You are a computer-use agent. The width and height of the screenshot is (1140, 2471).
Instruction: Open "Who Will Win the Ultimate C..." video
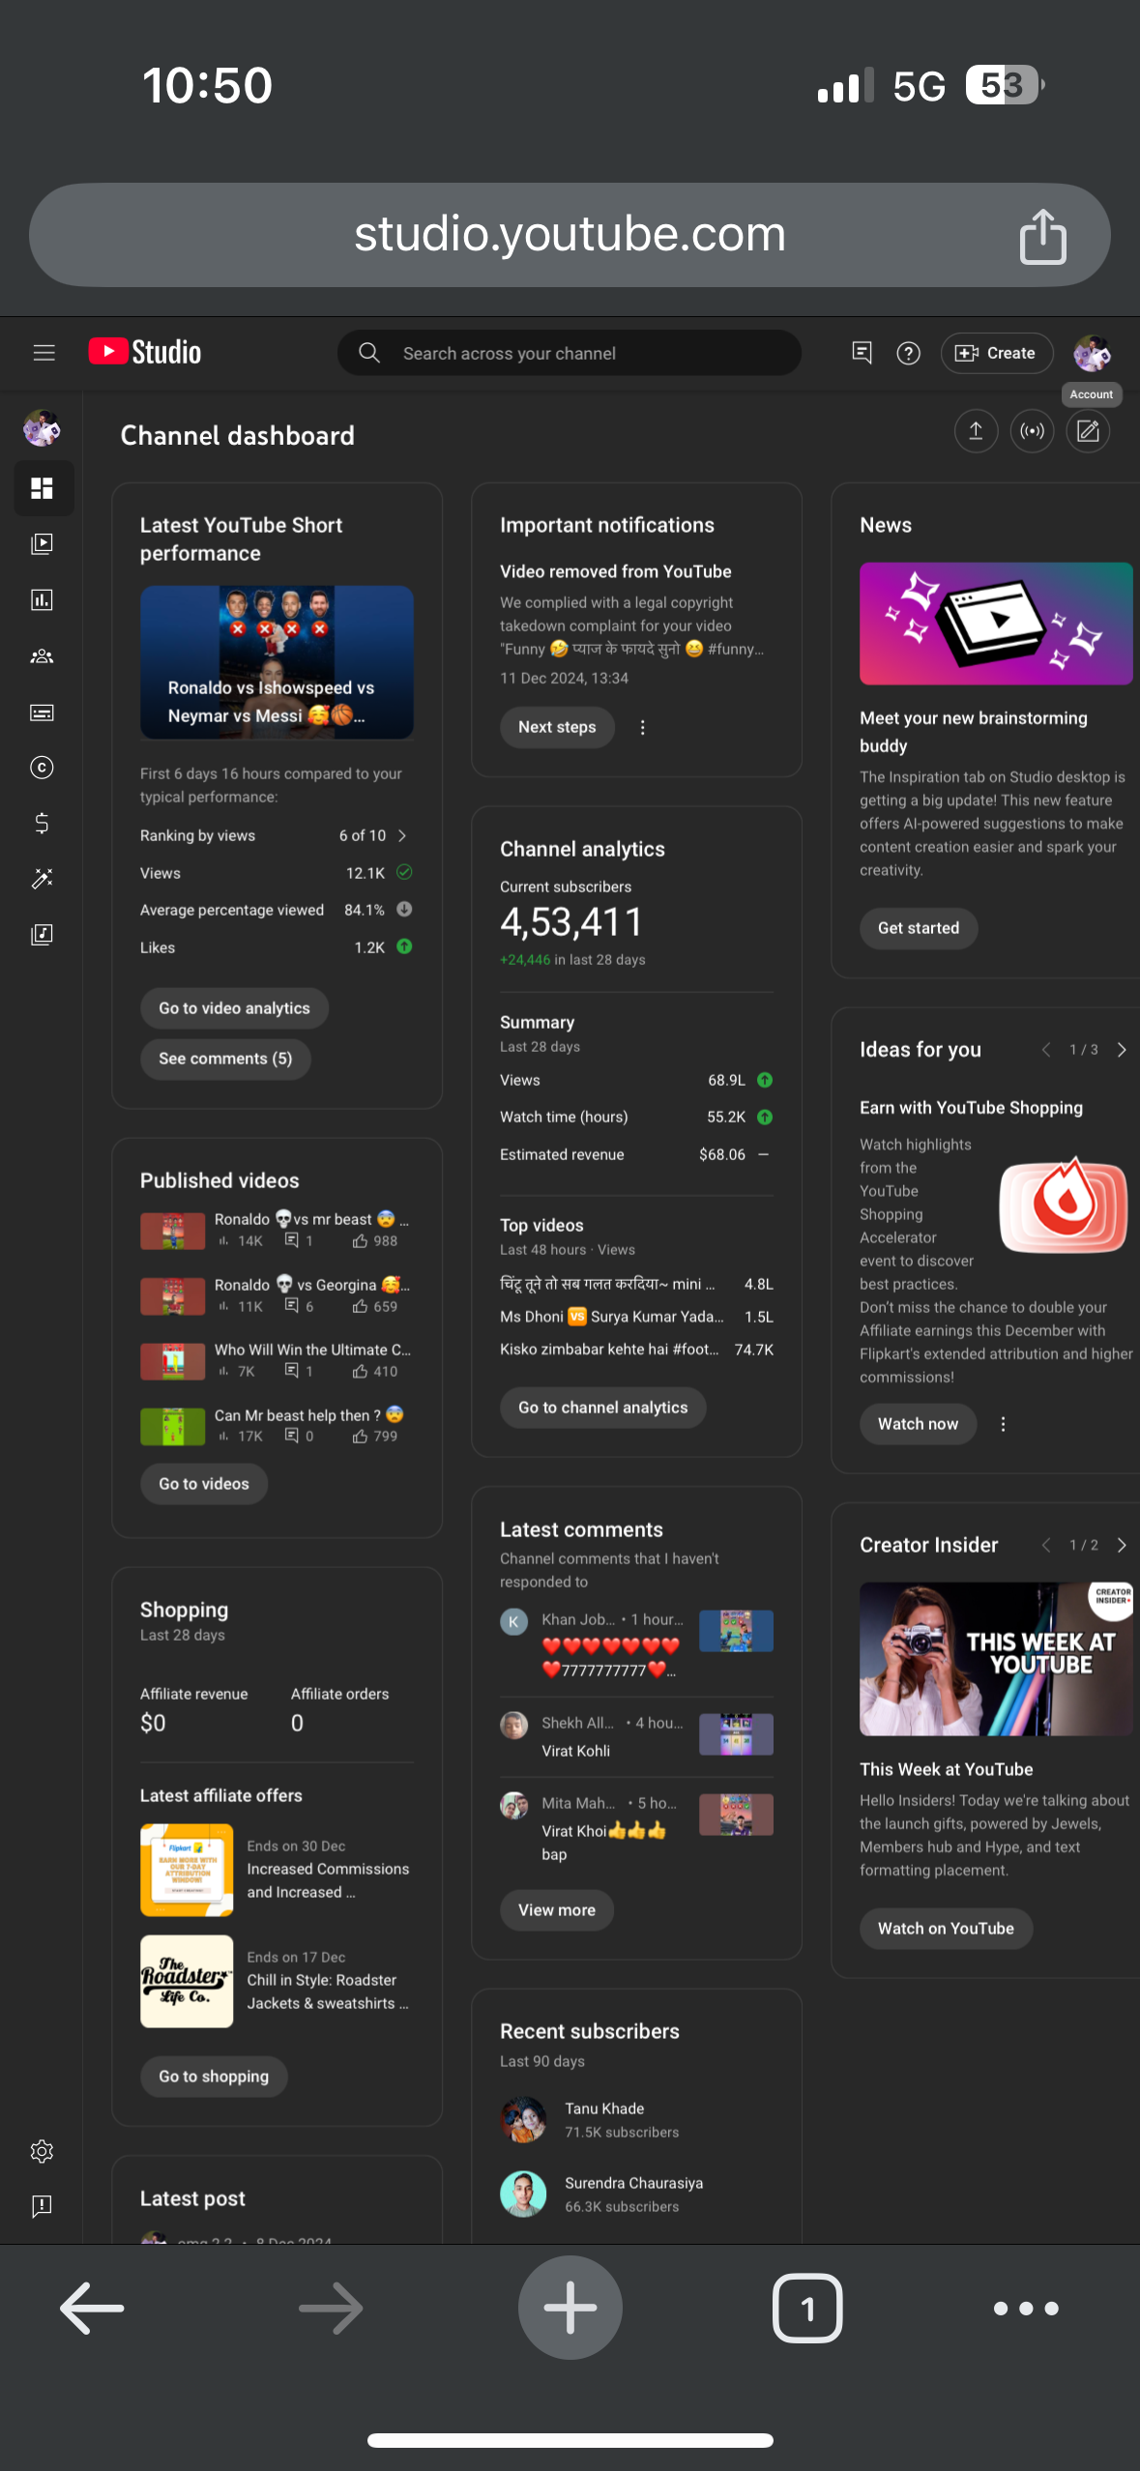pos(277,1360)
